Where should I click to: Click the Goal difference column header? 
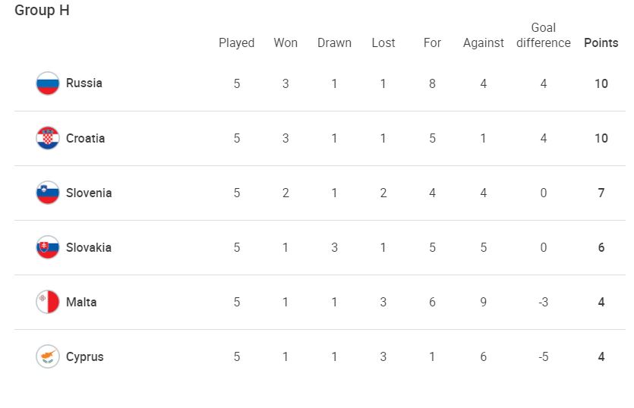[x=543, y=36]
